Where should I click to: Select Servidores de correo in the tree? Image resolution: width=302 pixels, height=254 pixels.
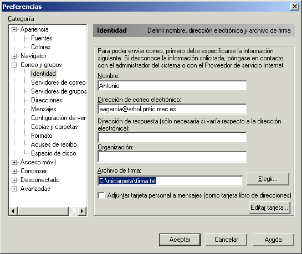click(x=58, y=82)
